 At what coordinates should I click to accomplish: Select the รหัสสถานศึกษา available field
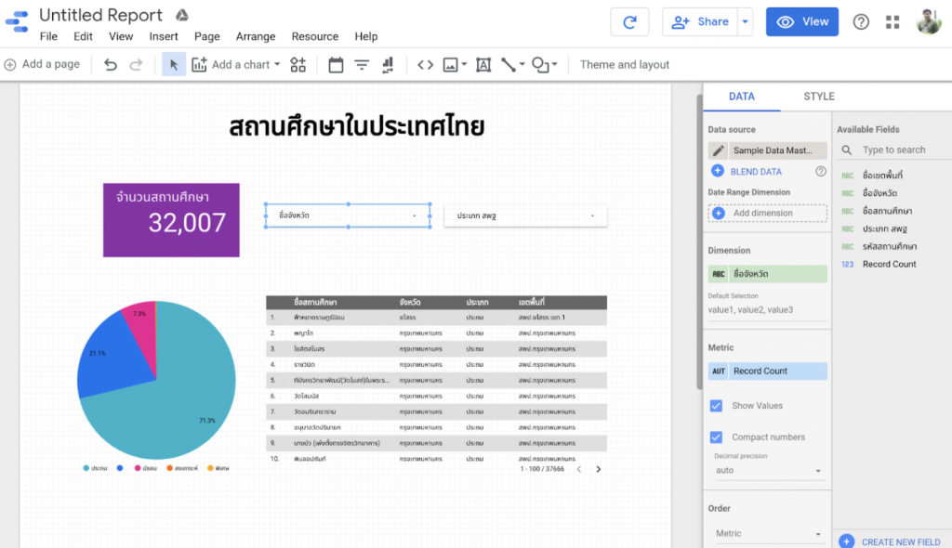click(890, 246)
